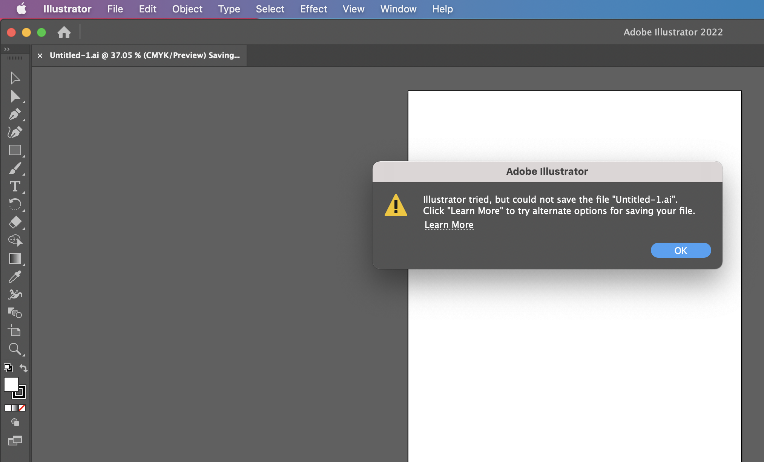764x462 pixels.
Task: Open the File menu
Action: 115,9
